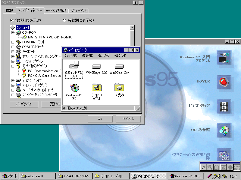Switch to TP240-DRIVERS taskbar button
Image resolution: width=241 pixels, height=180 pixels.
[75, 176]
